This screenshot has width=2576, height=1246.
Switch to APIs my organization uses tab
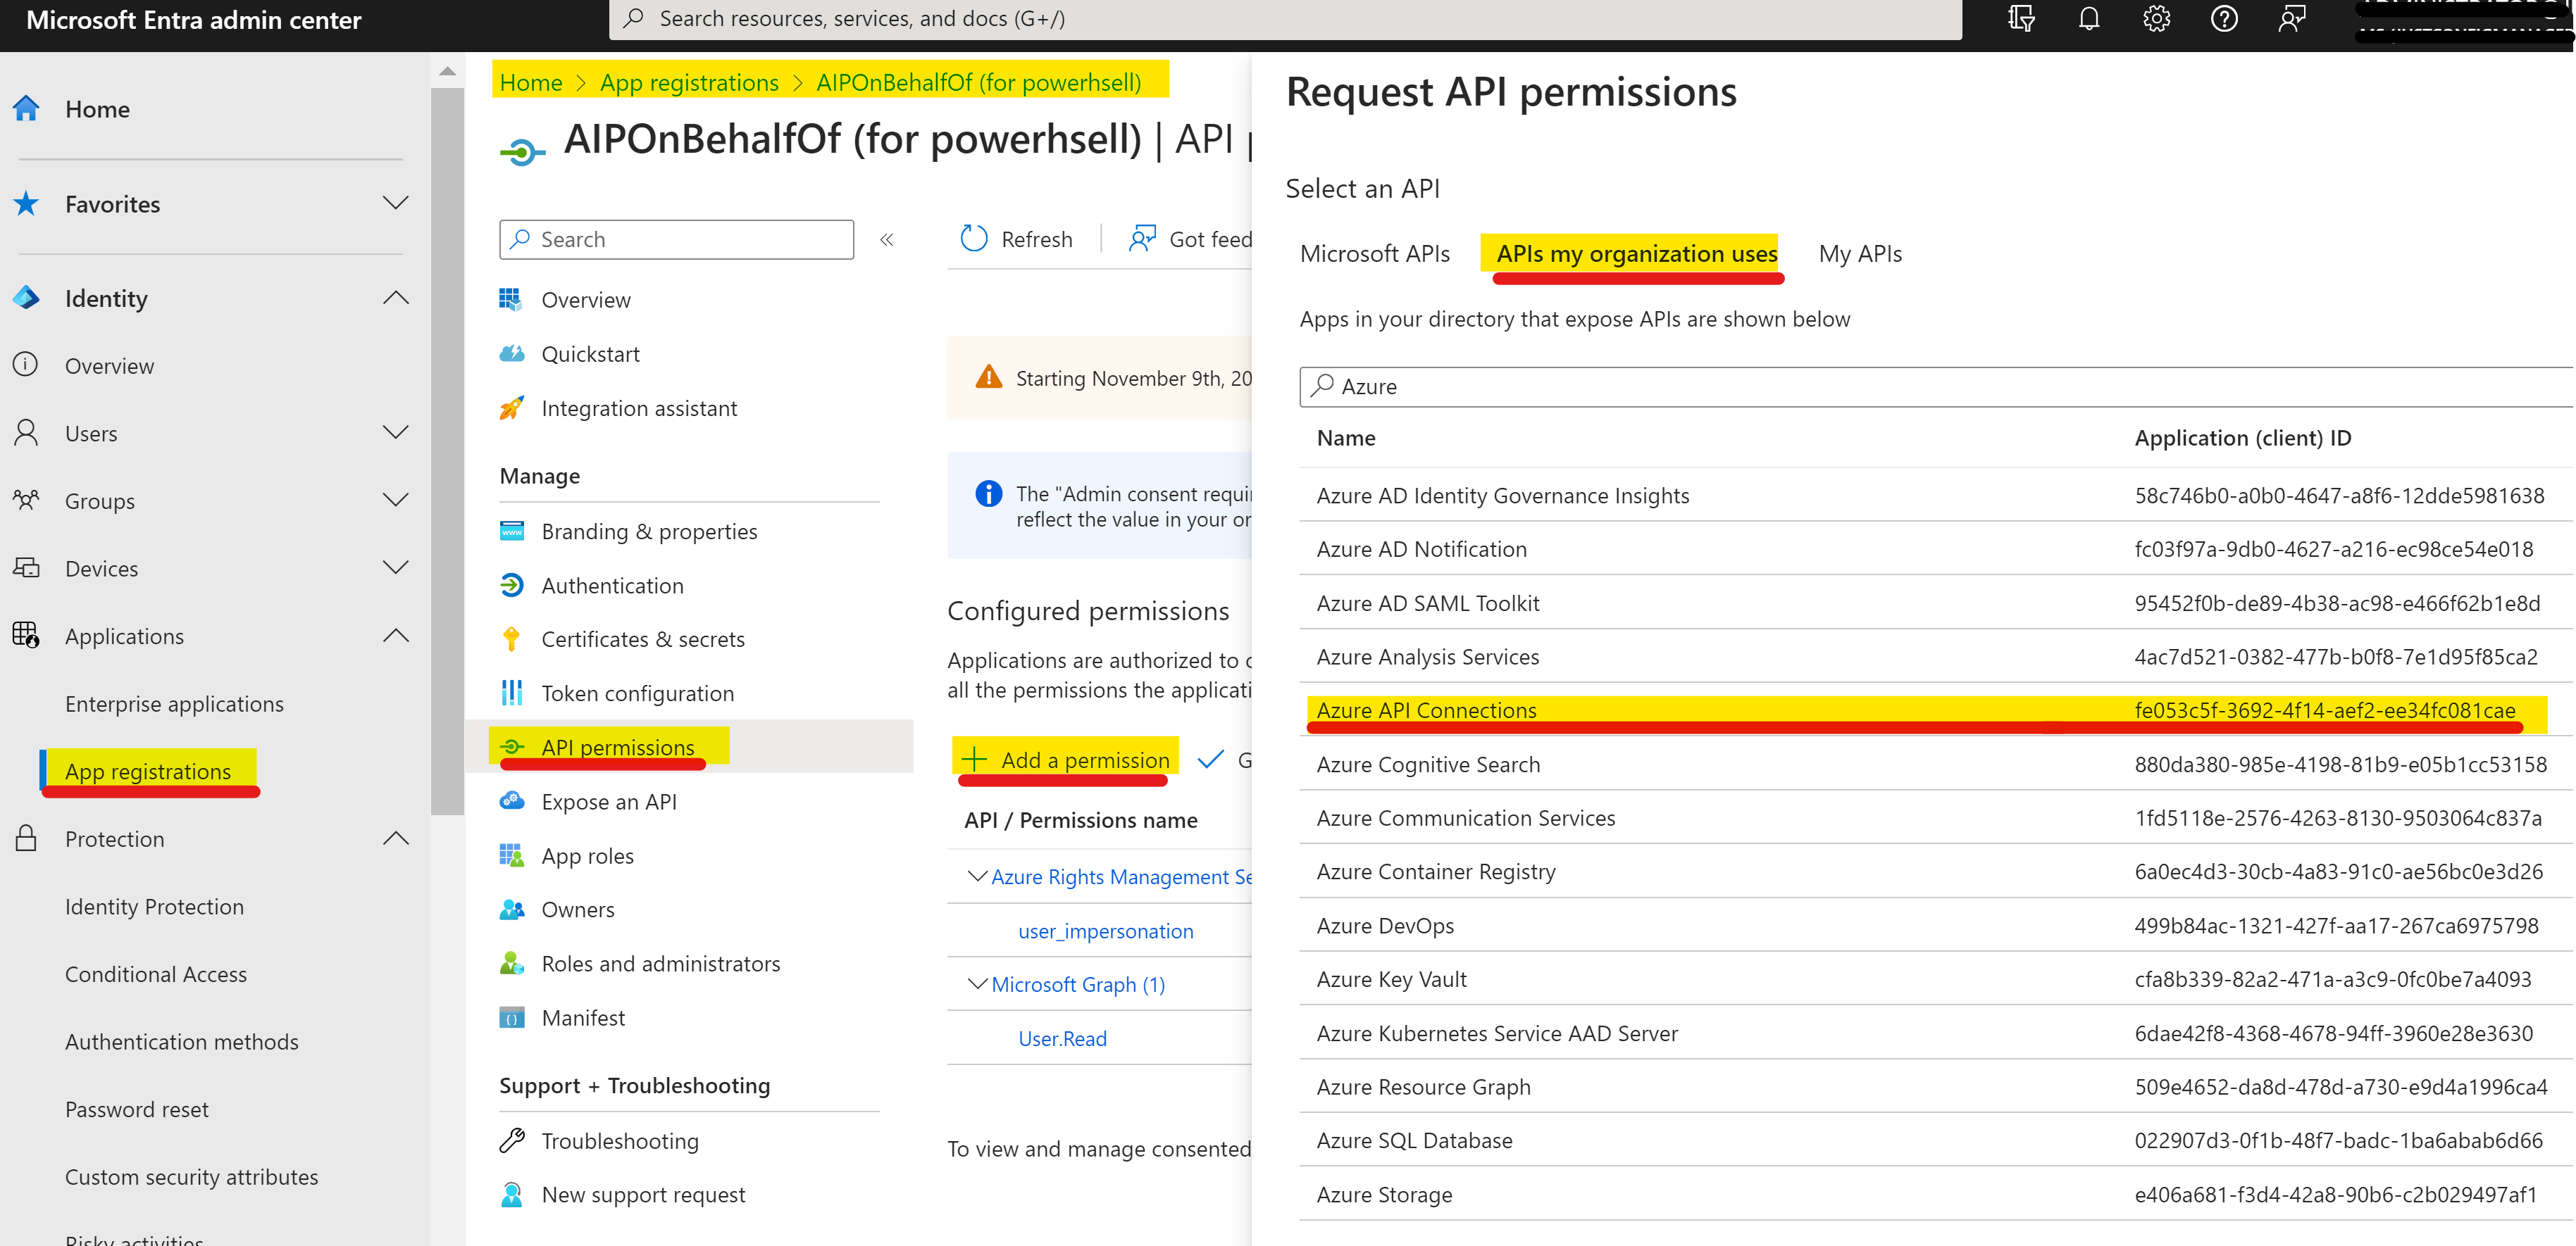tap(1636, 254)
